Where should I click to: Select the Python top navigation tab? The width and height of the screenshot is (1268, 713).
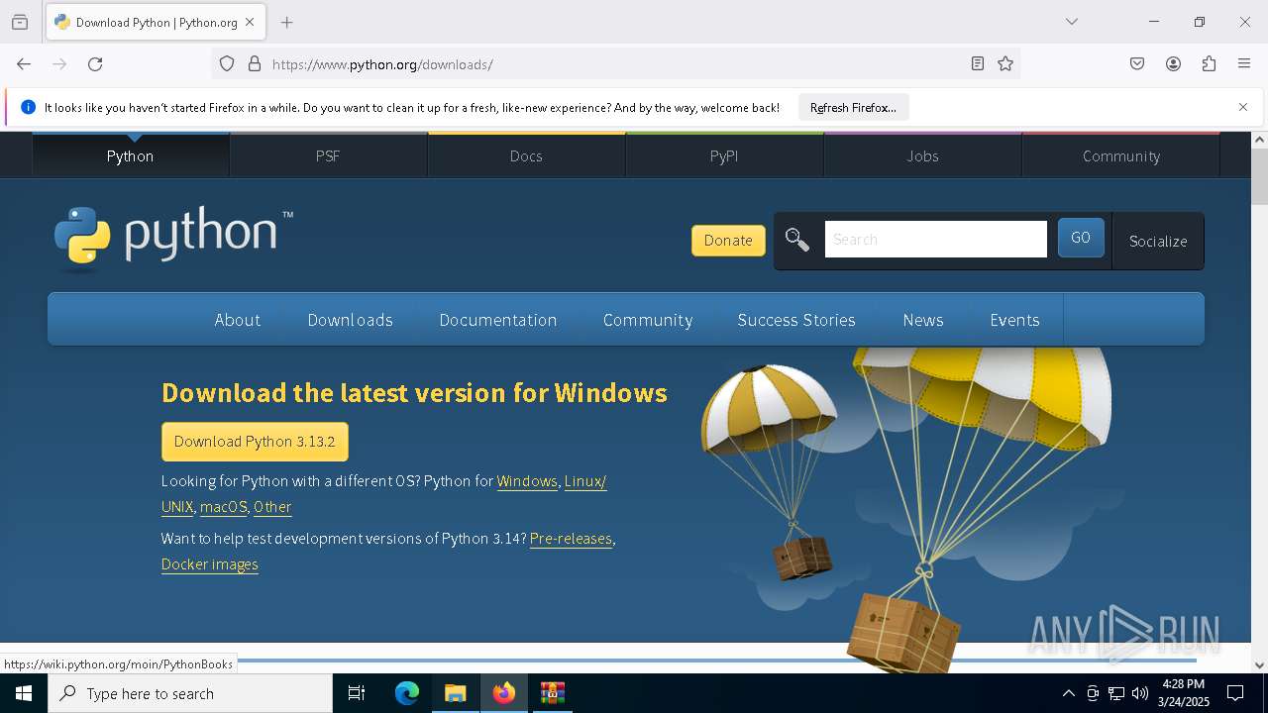point(131,155)
